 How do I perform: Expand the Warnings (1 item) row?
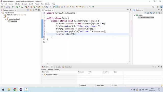point(43,74)
